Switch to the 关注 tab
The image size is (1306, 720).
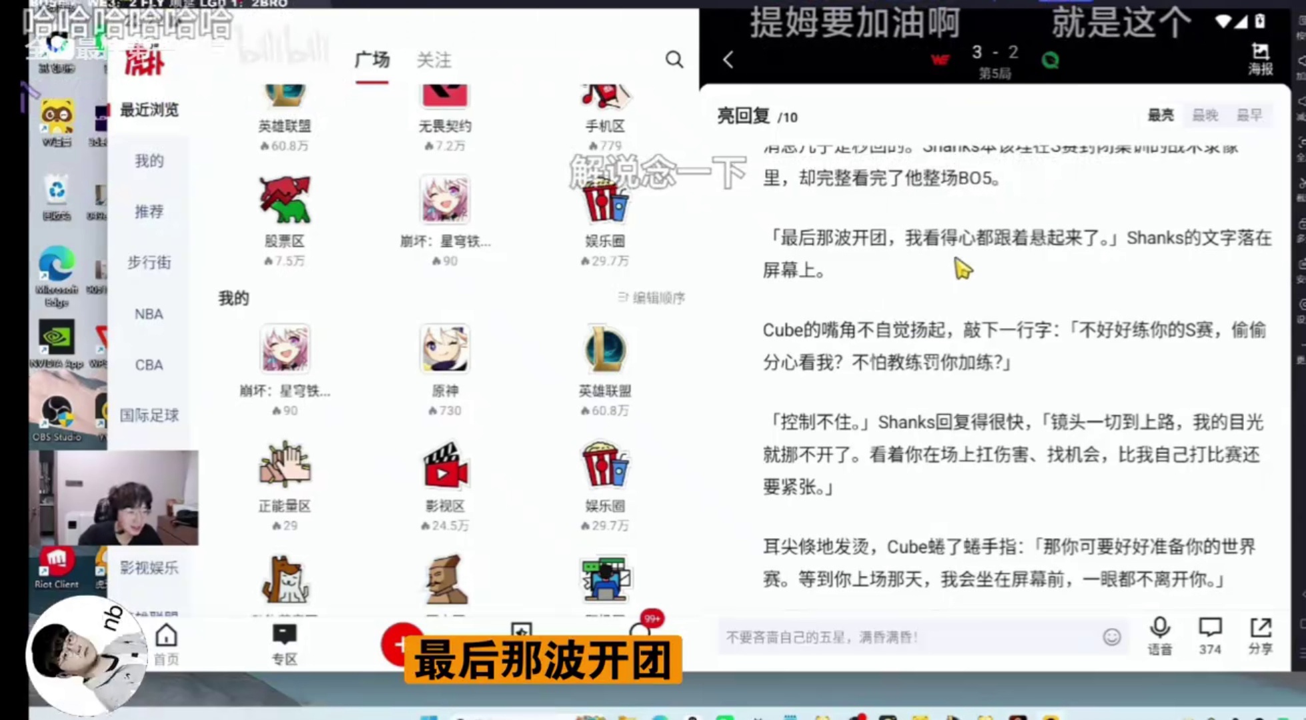[x=434, y=60]
